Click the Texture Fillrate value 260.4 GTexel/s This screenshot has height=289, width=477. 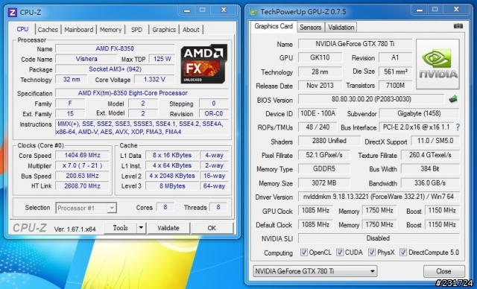(430, 155)
